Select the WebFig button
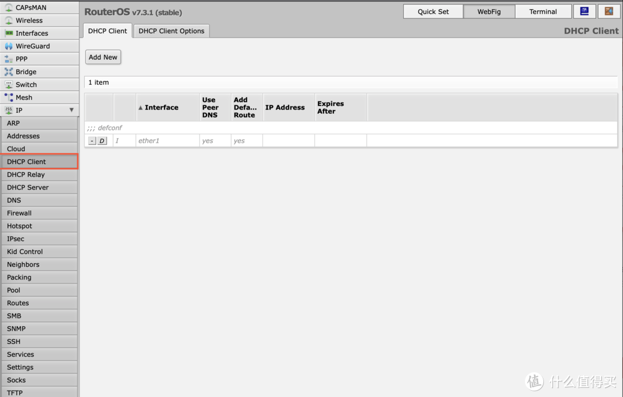 pyautogui.click(x=489, y=12)
